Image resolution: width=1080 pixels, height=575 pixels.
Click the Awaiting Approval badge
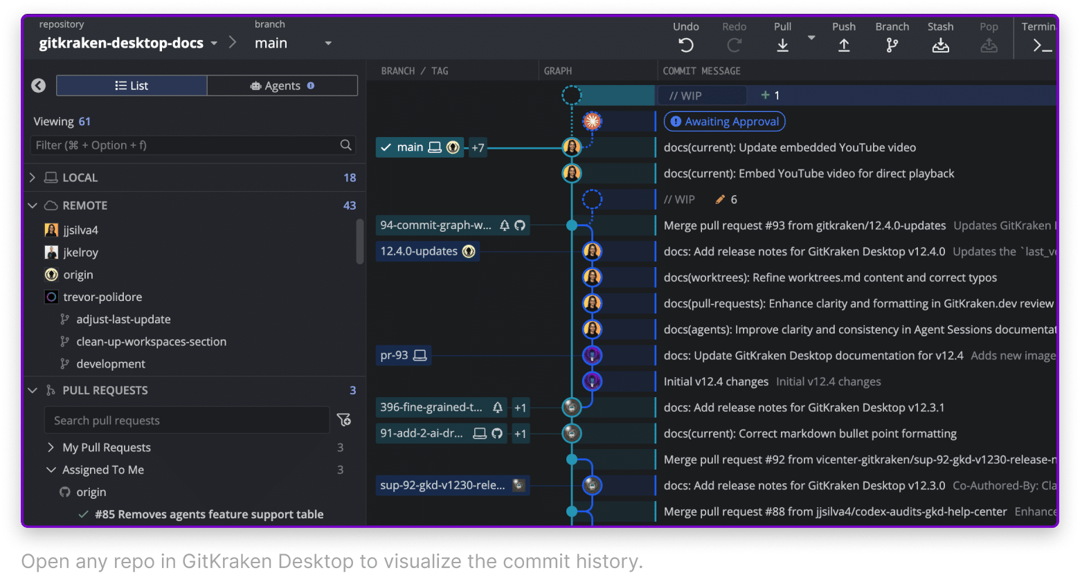[x=724, y=122]
